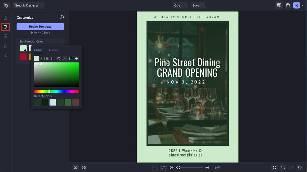This screenshot has height=172, width=307.
Task: Select the first dark green recent color
Action: [x=38, y=102]
